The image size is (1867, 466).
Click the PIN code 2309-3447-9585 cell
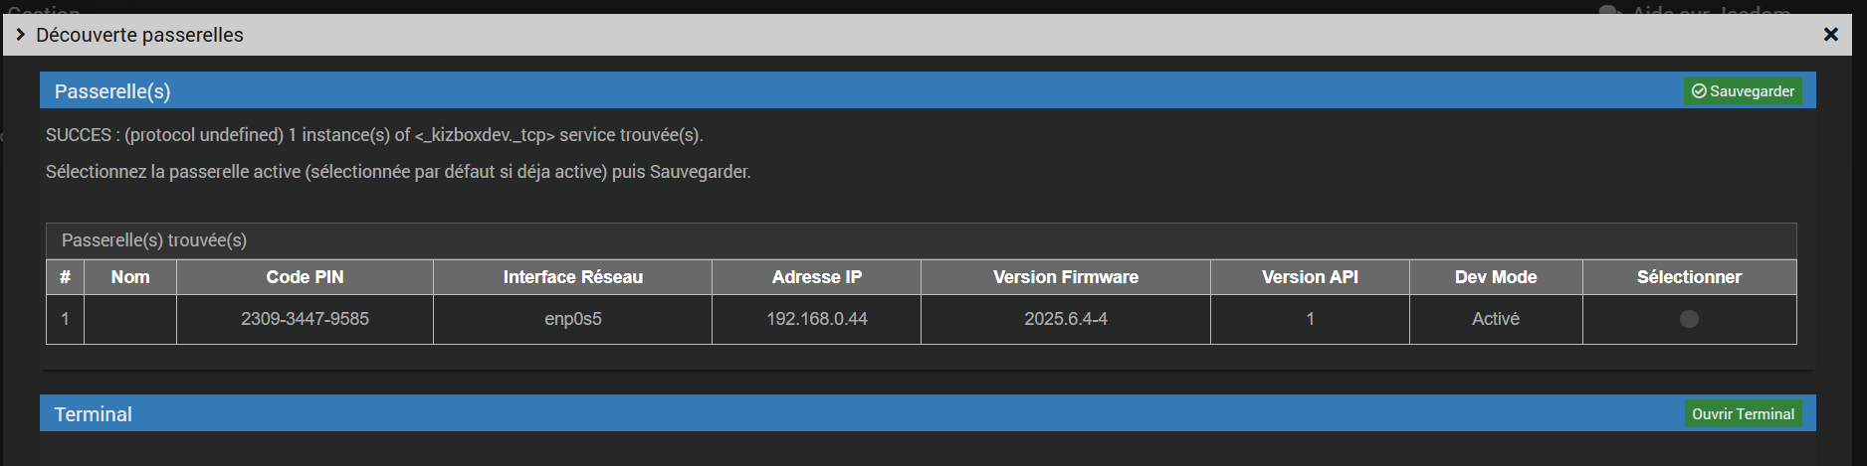point(305,319)
